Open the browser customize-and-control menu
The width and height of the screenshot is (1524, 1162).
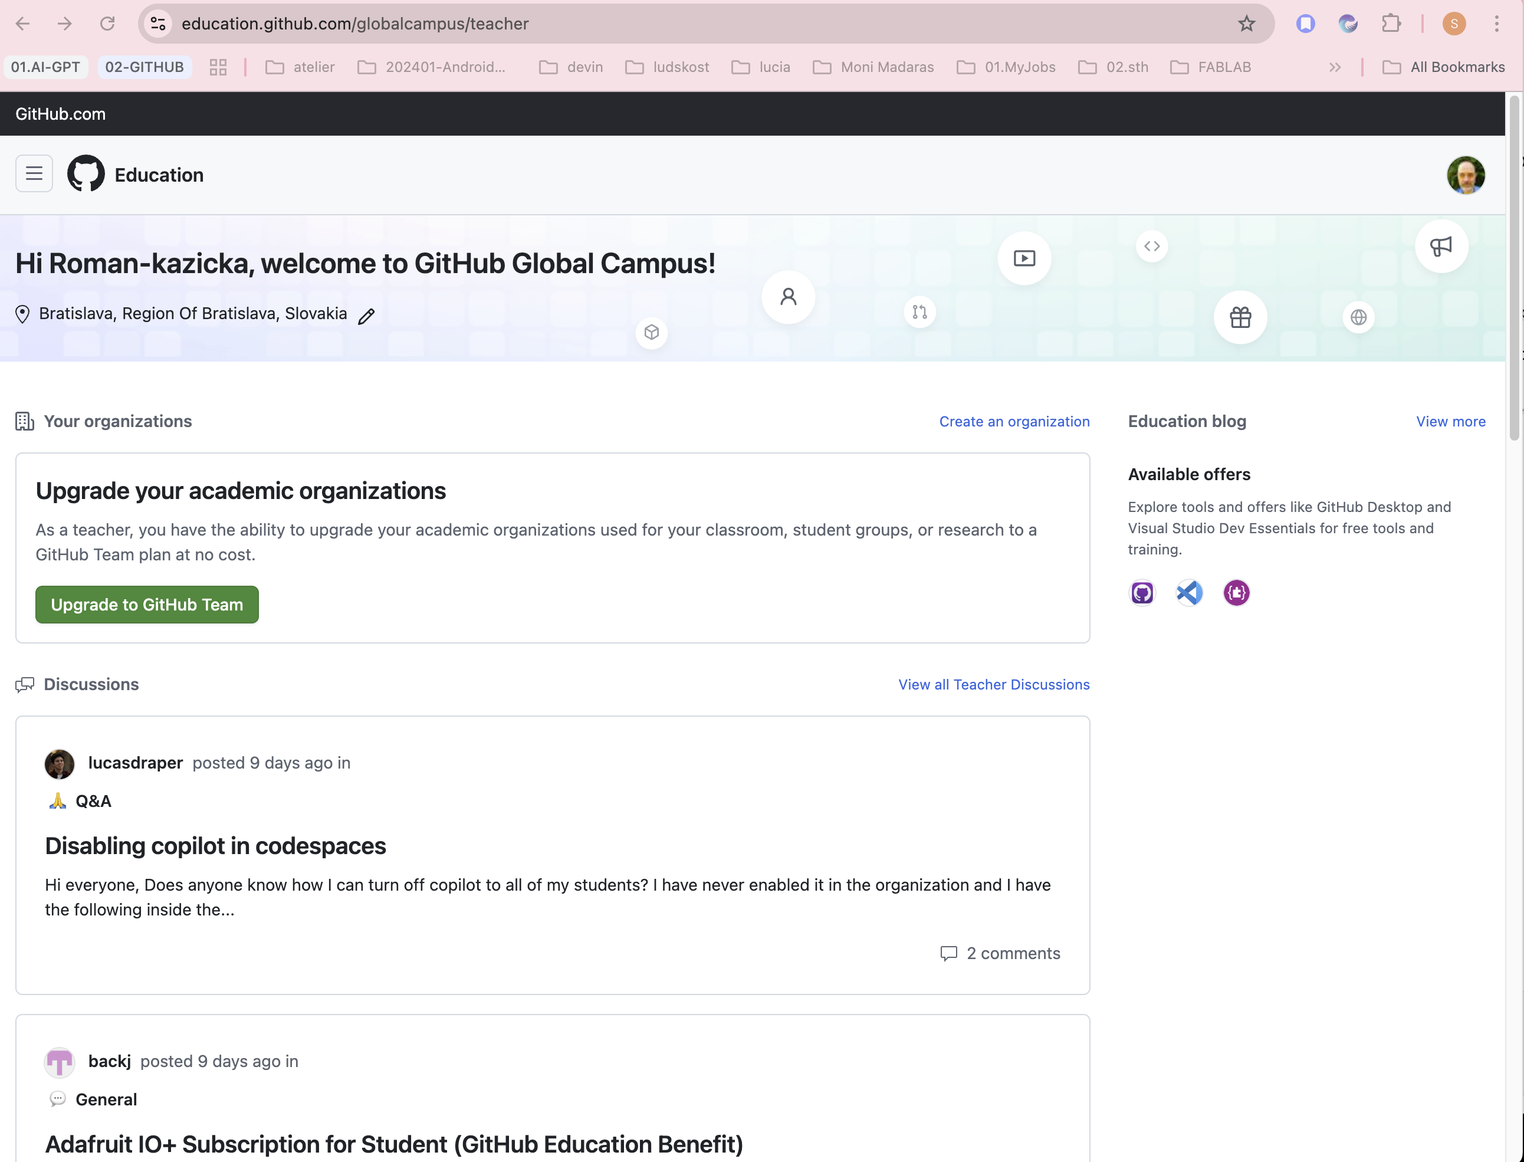tap(1496, 24)
